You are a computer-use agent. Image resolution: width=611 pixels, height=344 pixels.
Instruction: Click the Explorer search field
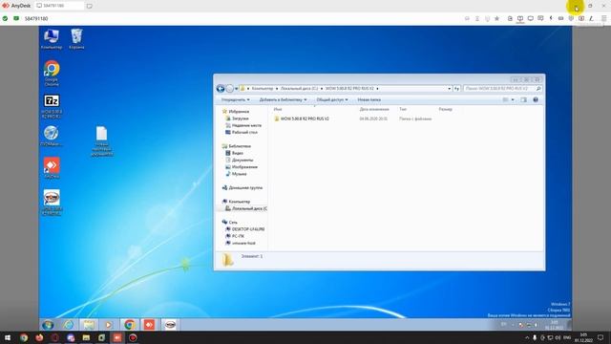coord(503,89)
